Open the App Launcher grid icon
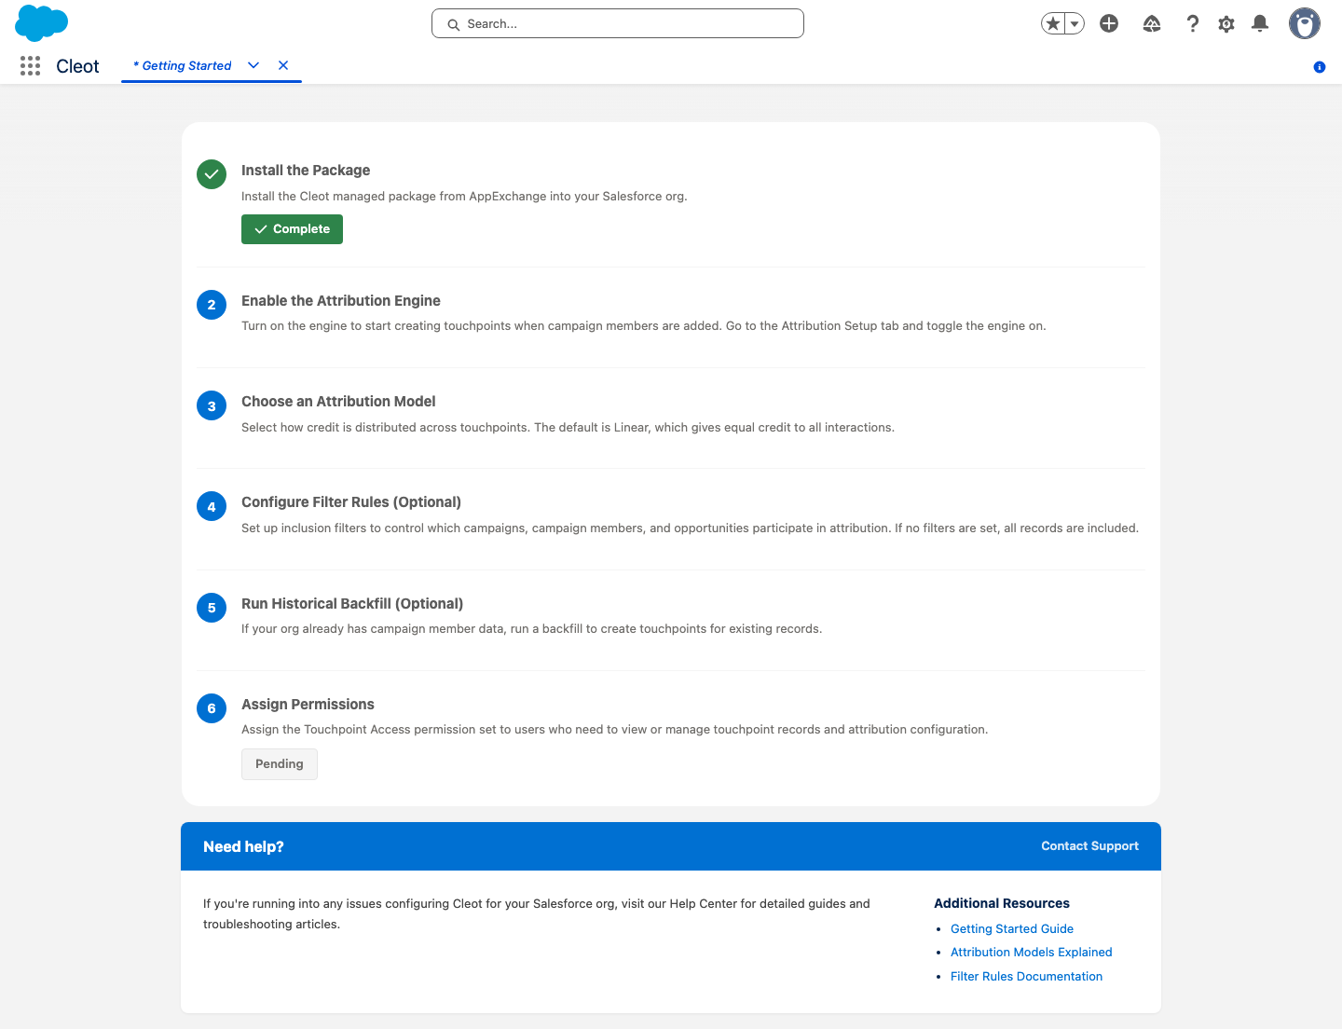1342x1029 pixels. coord(30,65)
